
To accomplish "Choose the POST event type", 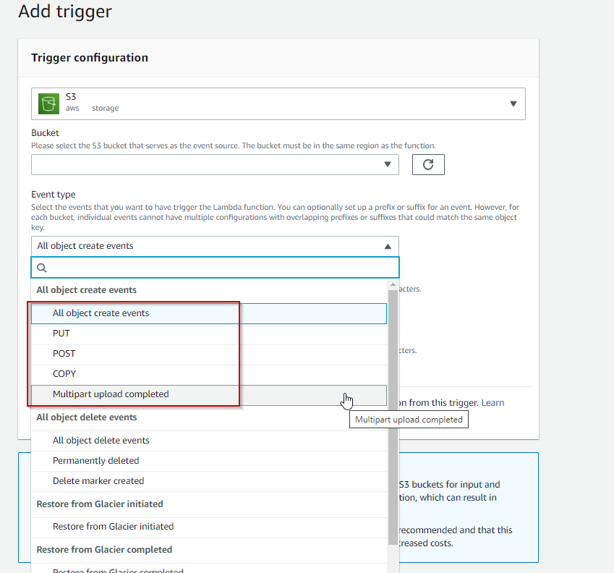I will point(209,354).
